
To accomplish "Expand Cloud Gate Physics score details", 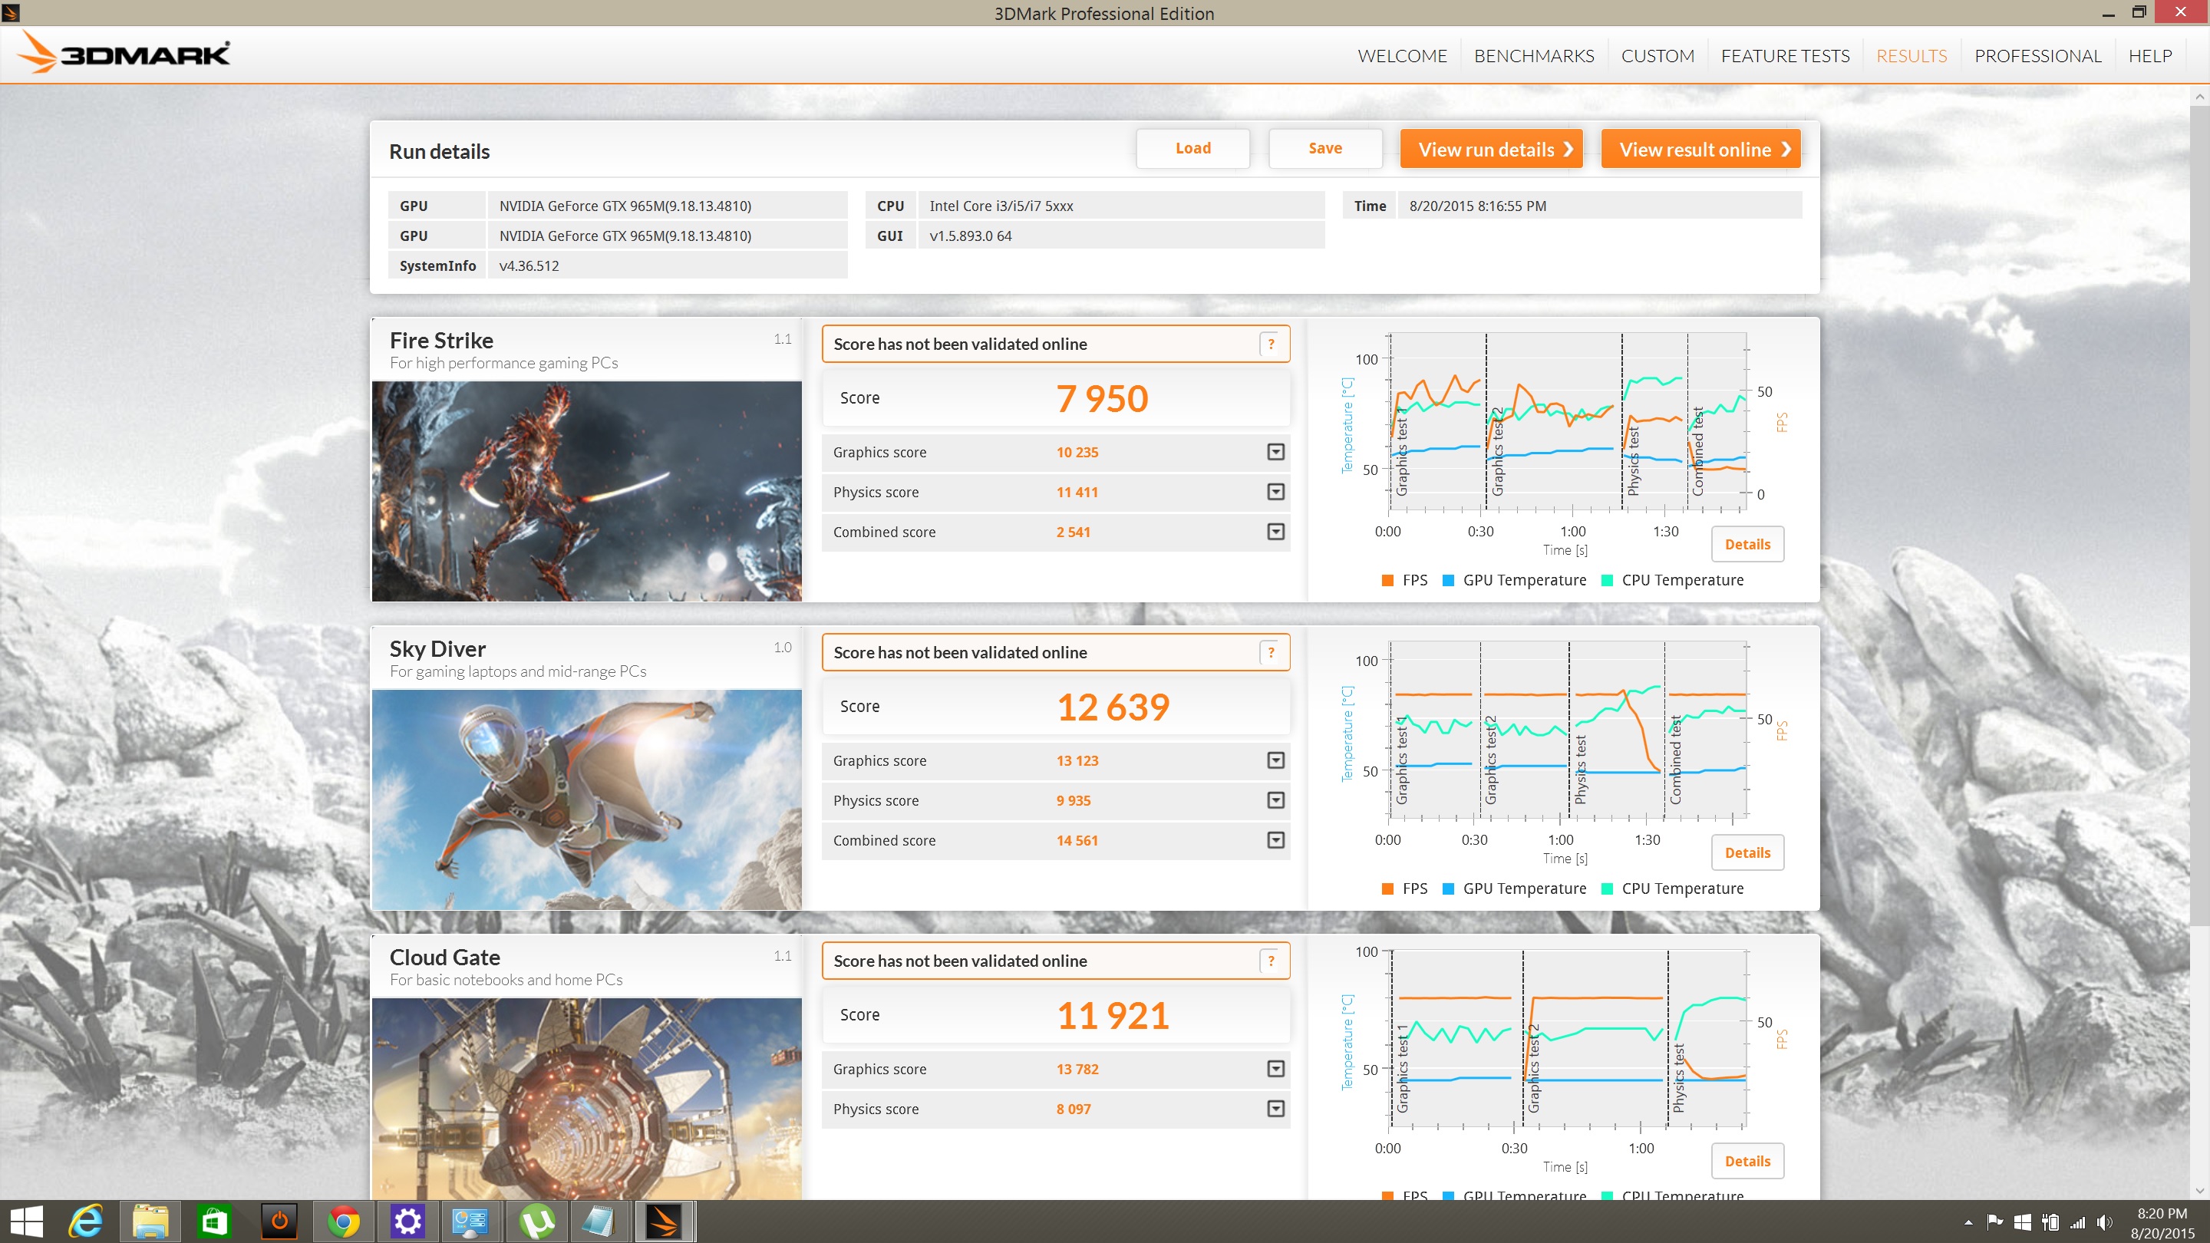I will (1275, 1108).
